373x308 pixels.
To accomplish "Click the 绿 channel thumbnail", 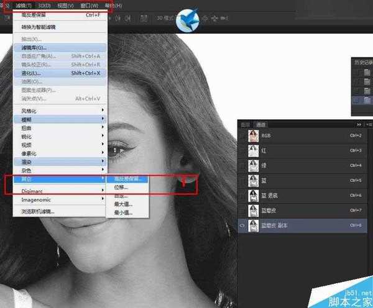I will (x=254, y=165).
